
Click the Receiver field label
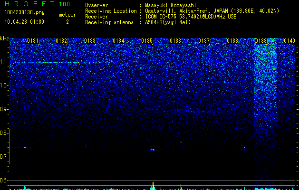pyautogui.click(x=96, y=17)
